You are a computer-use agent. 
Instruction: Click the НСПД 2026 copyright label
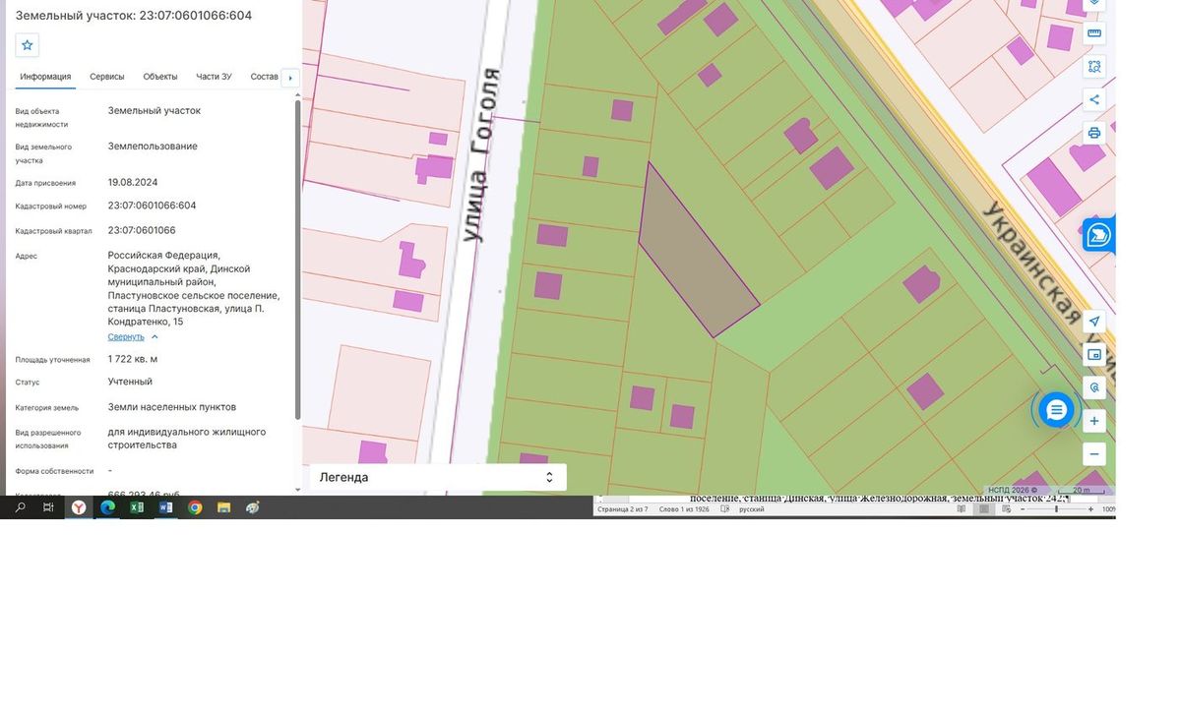[1013, 490]
